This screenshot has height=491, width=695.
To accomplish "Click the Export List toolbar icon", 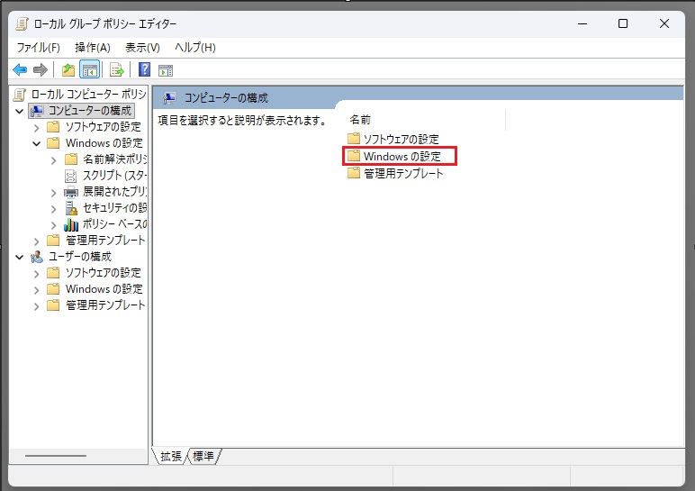I will 116,70.
